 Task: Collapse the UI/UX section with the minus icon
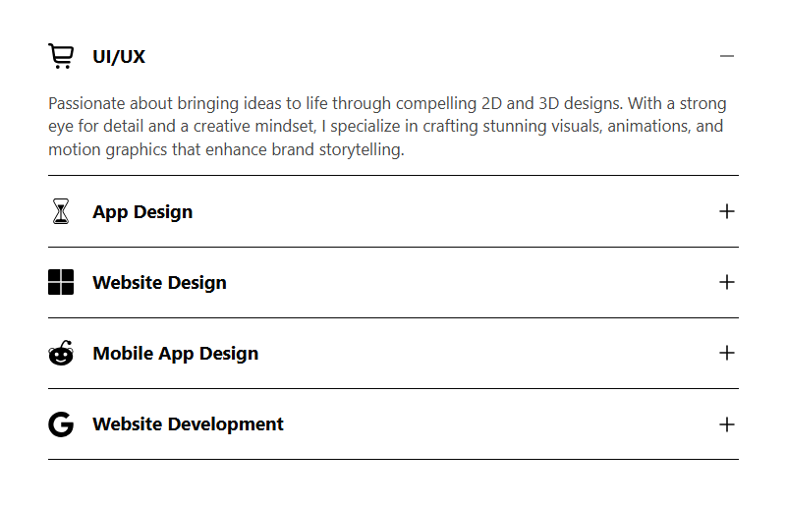pos(727,56)
